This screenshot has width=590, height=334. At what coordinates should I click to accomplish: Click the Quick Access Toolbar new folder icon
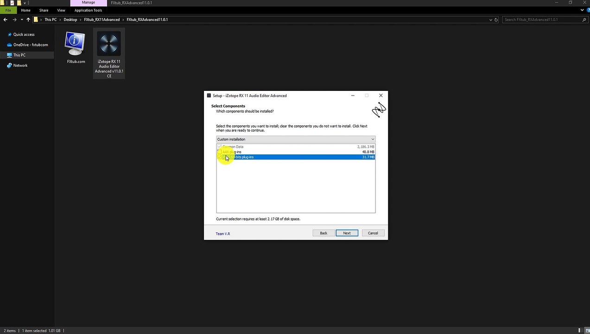(19, 3)
